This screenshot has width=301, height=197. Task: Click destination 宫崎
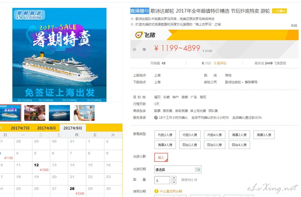(185, 97)
